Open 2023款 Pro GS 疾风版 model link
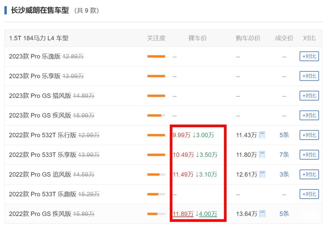 click(40, 115)
